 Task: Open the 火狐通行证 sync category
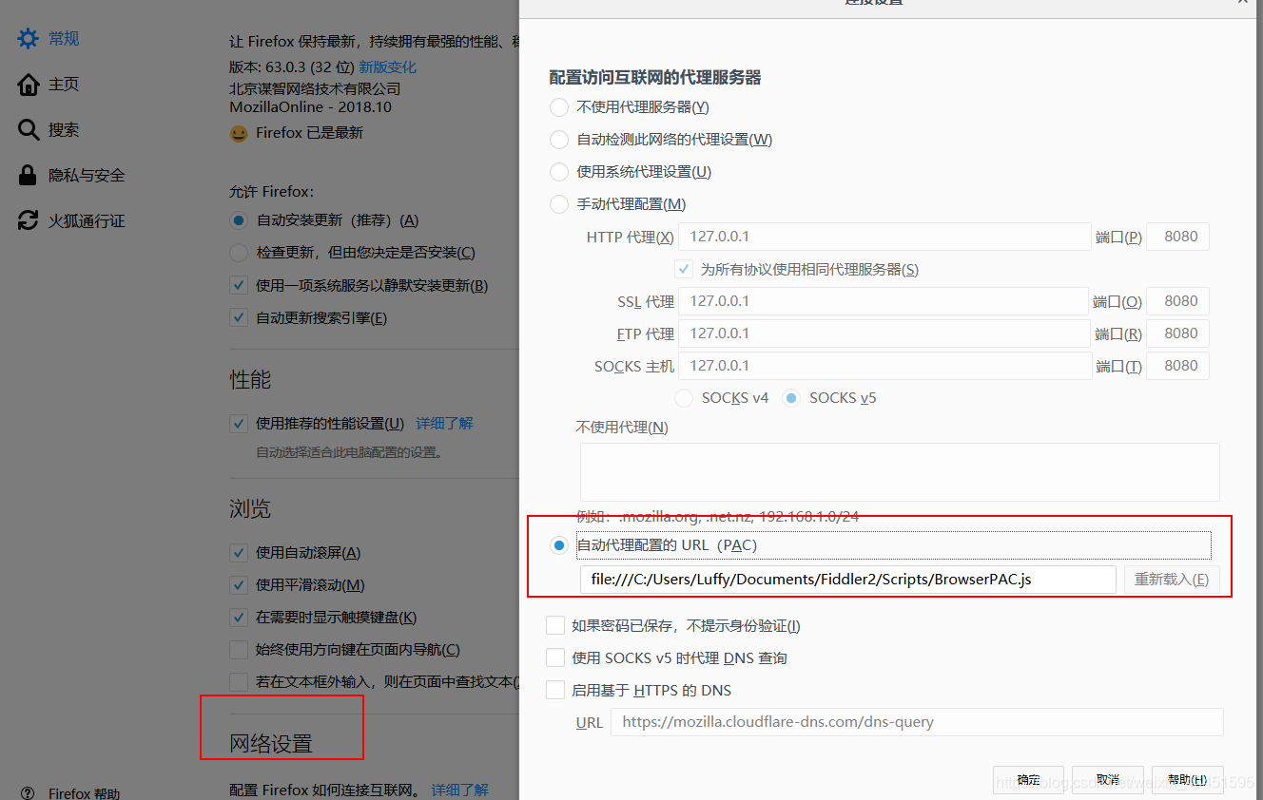[x=87, y=221]
